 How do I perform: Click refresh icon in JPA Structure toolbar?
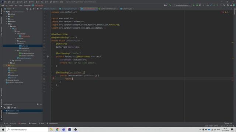(x=15, y=107)
